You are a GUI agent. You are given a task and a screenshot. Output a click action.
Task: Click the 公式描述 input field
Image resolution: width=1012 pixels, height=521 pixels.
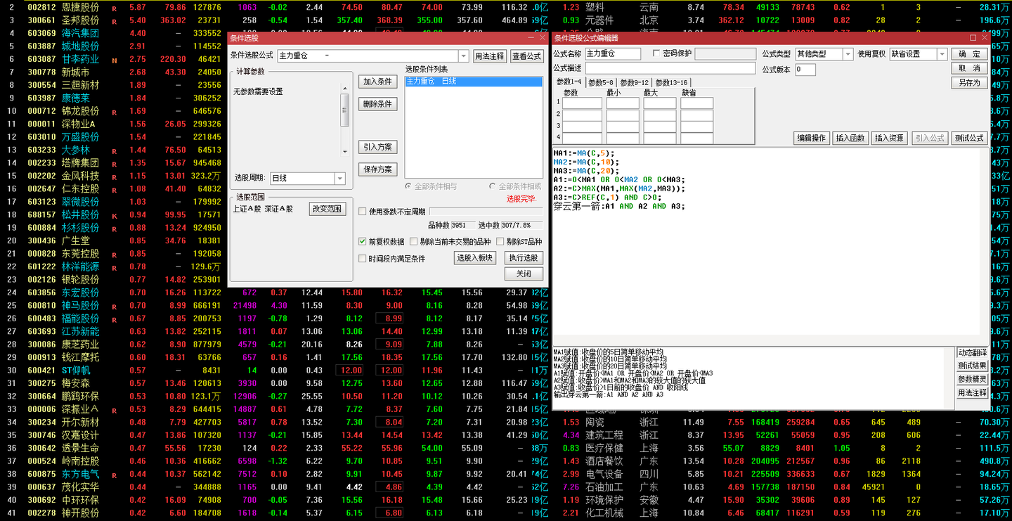(670, 68)
